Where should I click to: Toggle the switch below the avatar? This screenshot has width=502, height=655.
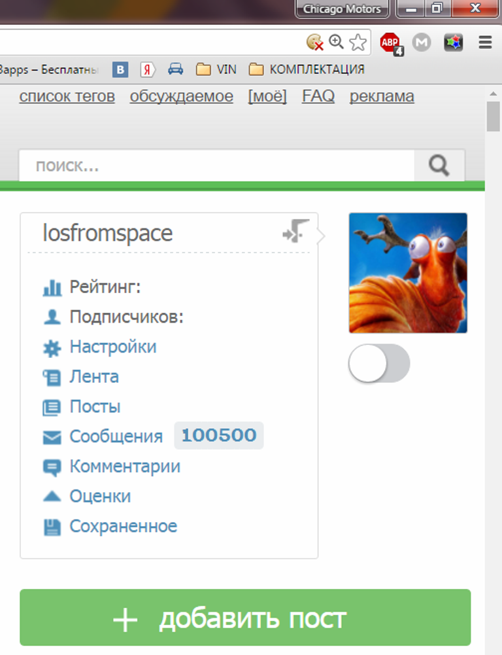click(379, 363)
